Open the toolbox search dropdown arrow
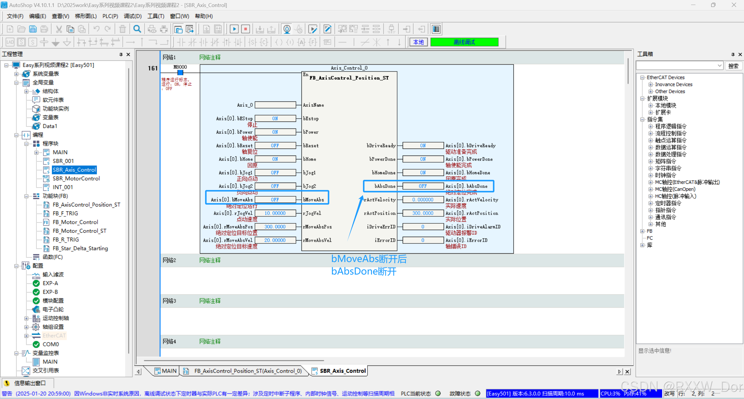The image size is (744, 399). coord(720,66)
